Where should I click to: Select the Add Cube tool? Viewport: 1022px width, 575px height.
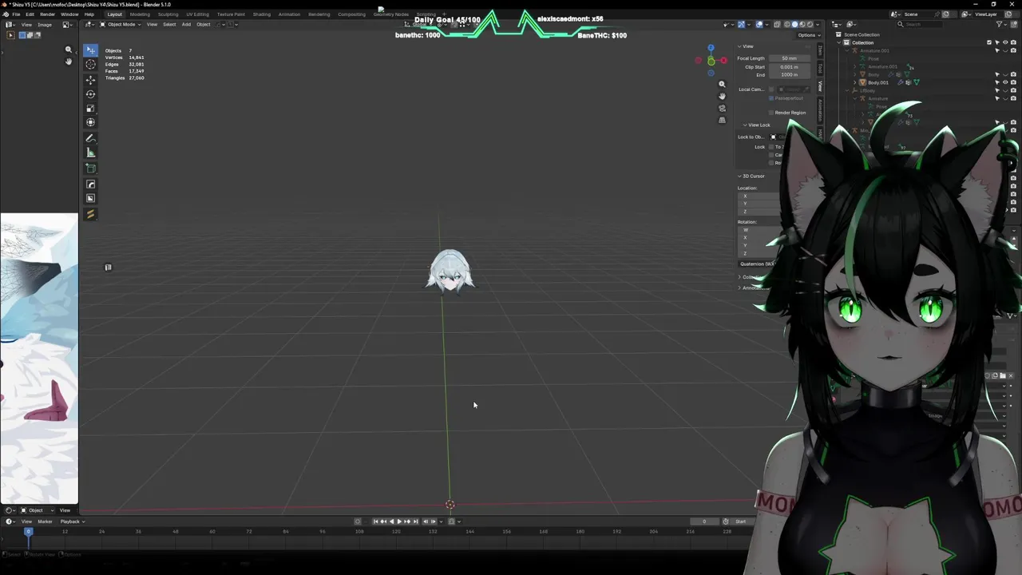(x=90, y=169)
